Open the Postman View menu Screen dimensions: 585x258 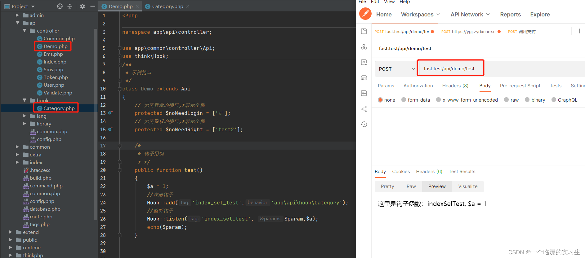[x=389, y=2]
